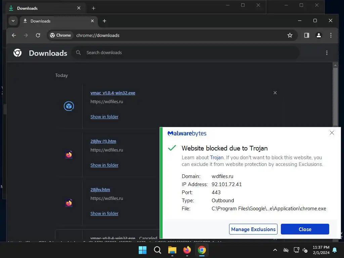Show 28jhv (1).htm in folder
This screenshot has width=344, height=258.
[x=104, y=165]
